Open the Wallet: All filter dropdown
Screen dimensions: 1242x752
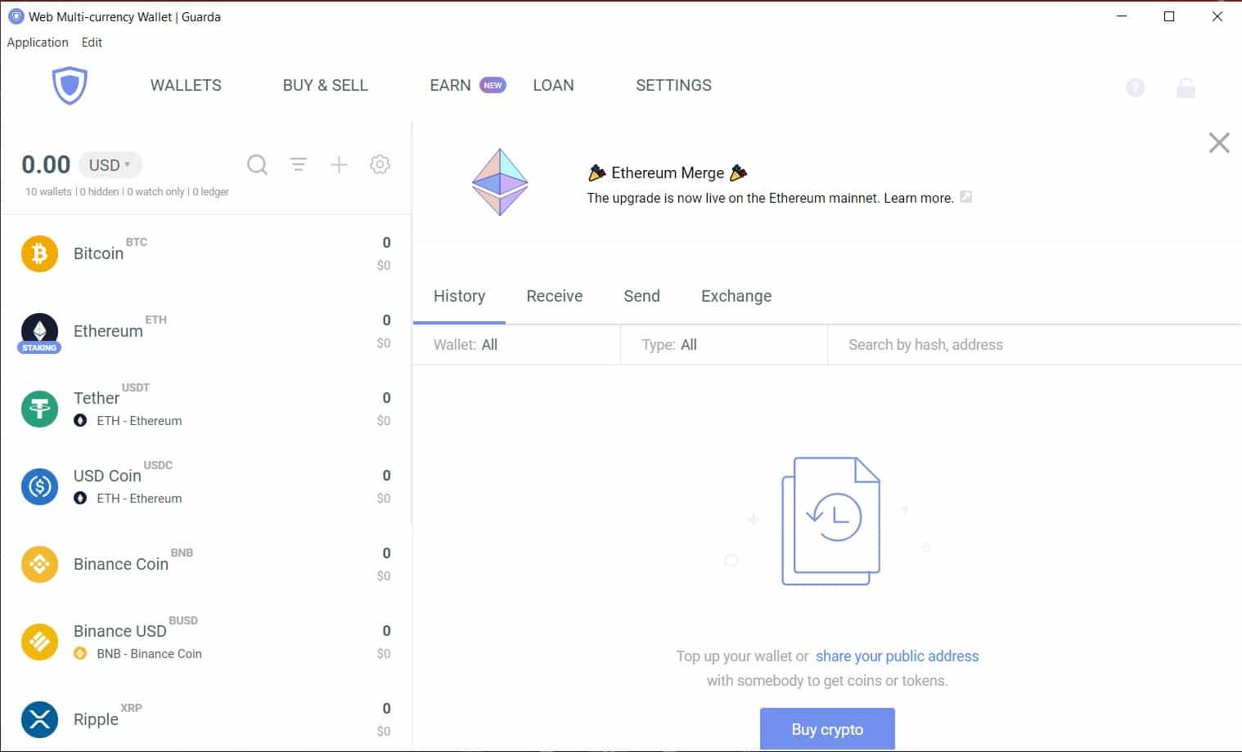516,345
